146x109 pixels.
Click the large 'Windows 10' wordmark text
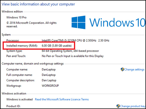click(117, 22)
